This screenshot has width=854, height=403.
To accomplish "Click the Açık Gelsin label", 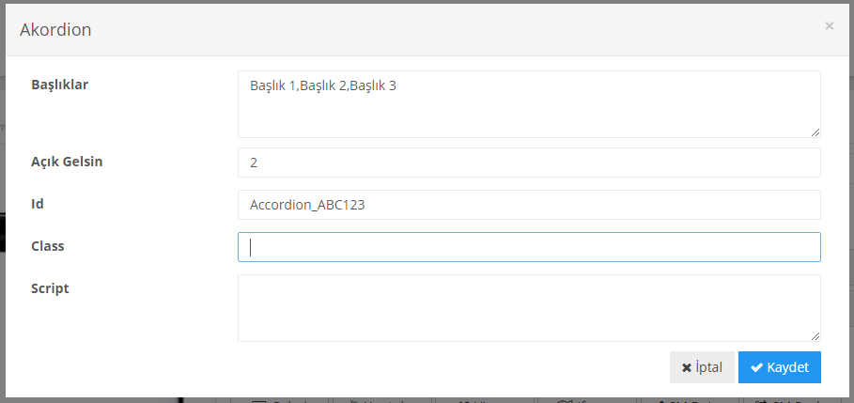I will (67, 162).
